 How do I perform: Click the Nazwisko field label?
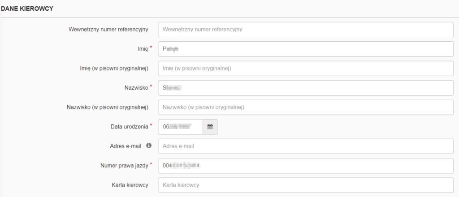tap(136, 88)
